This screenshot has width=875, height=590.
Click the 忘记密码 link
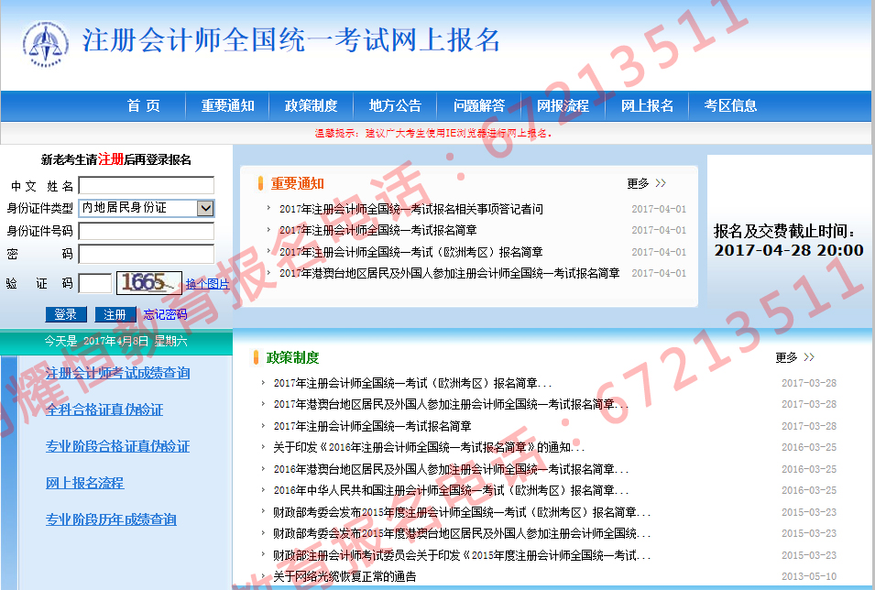click(165, 314)
